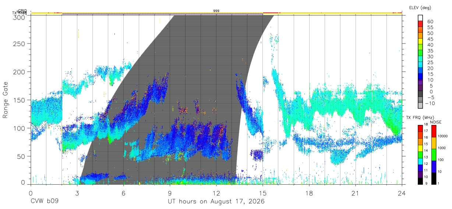452x209 pixels.
Task: Click the "24" hour tick on the time axis
Action: point(402,192)
